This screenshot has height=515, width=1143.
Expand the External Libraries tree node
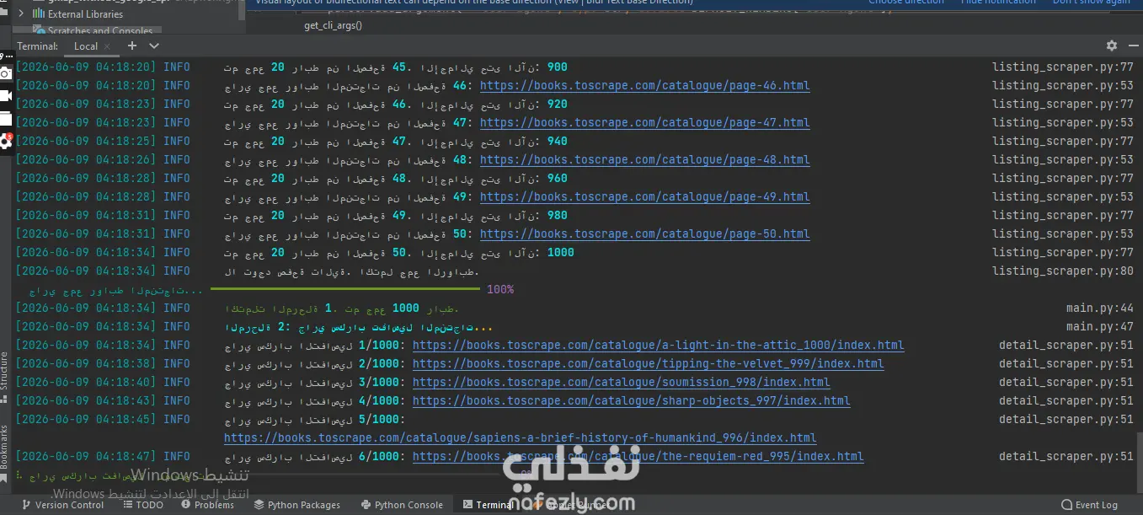point(21,13)
